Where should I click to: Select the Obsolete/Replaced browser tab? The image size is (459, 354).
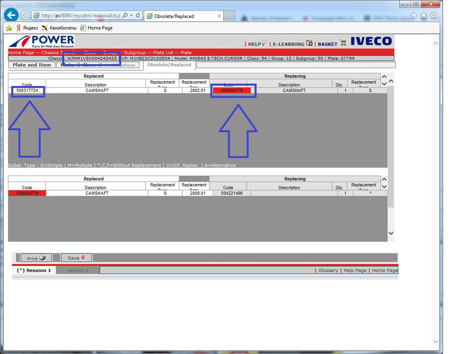184,16
